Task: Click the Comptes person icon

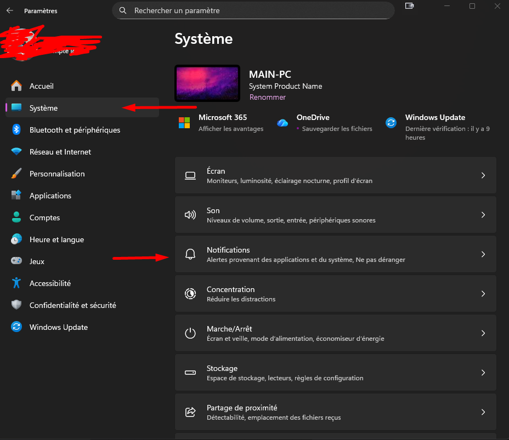Action: tap(16, 217)
